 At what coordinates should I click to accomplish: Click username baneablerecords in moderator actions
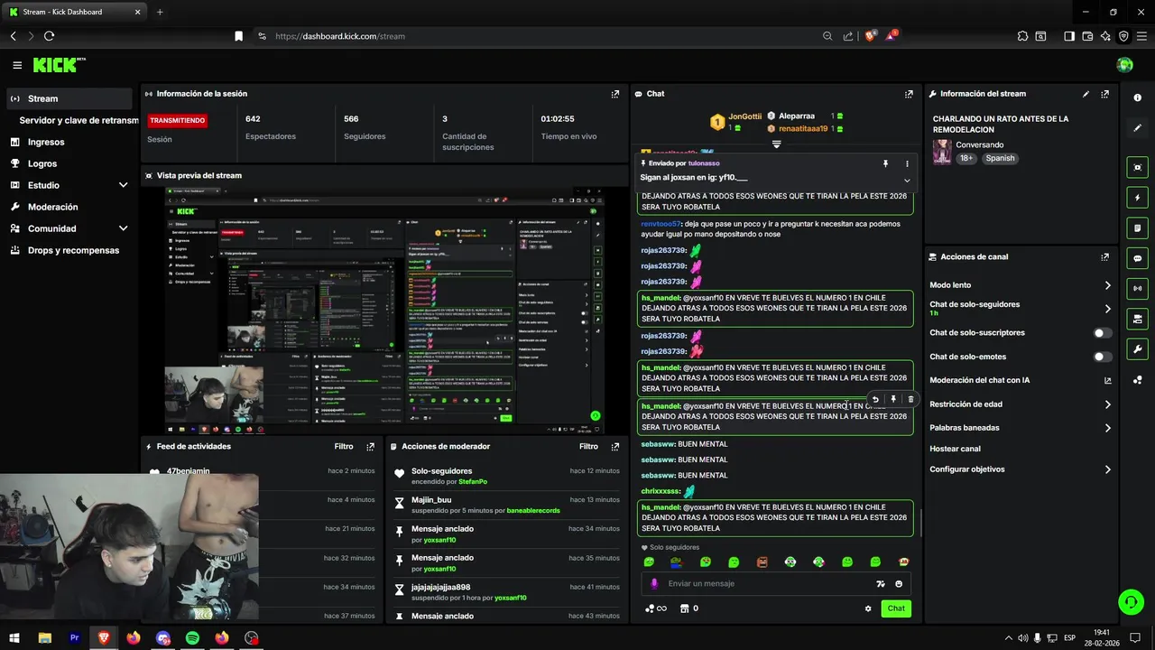[x=533, y=510]
